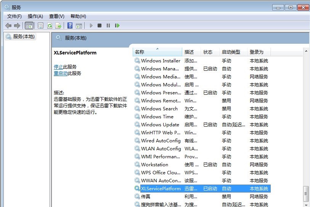Open the 操作(A) menu
Viewport: 310px width, 207px height.
[35, 16]
